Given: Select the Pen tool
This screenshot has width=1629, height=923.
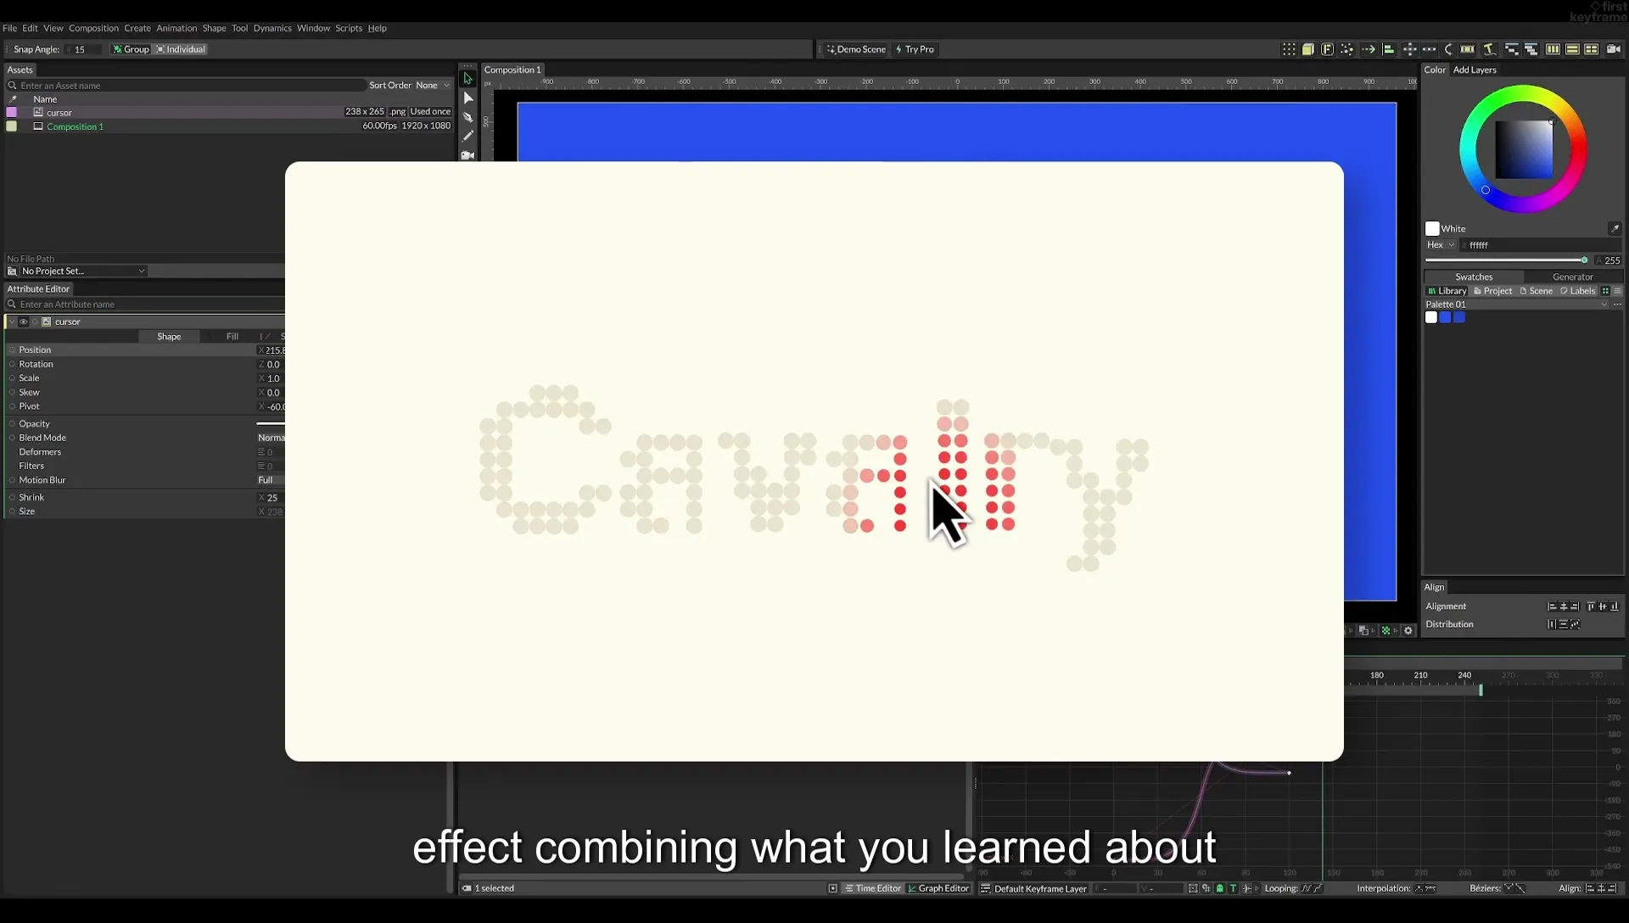Looking at the screenshot, I should tap(467, 117).
